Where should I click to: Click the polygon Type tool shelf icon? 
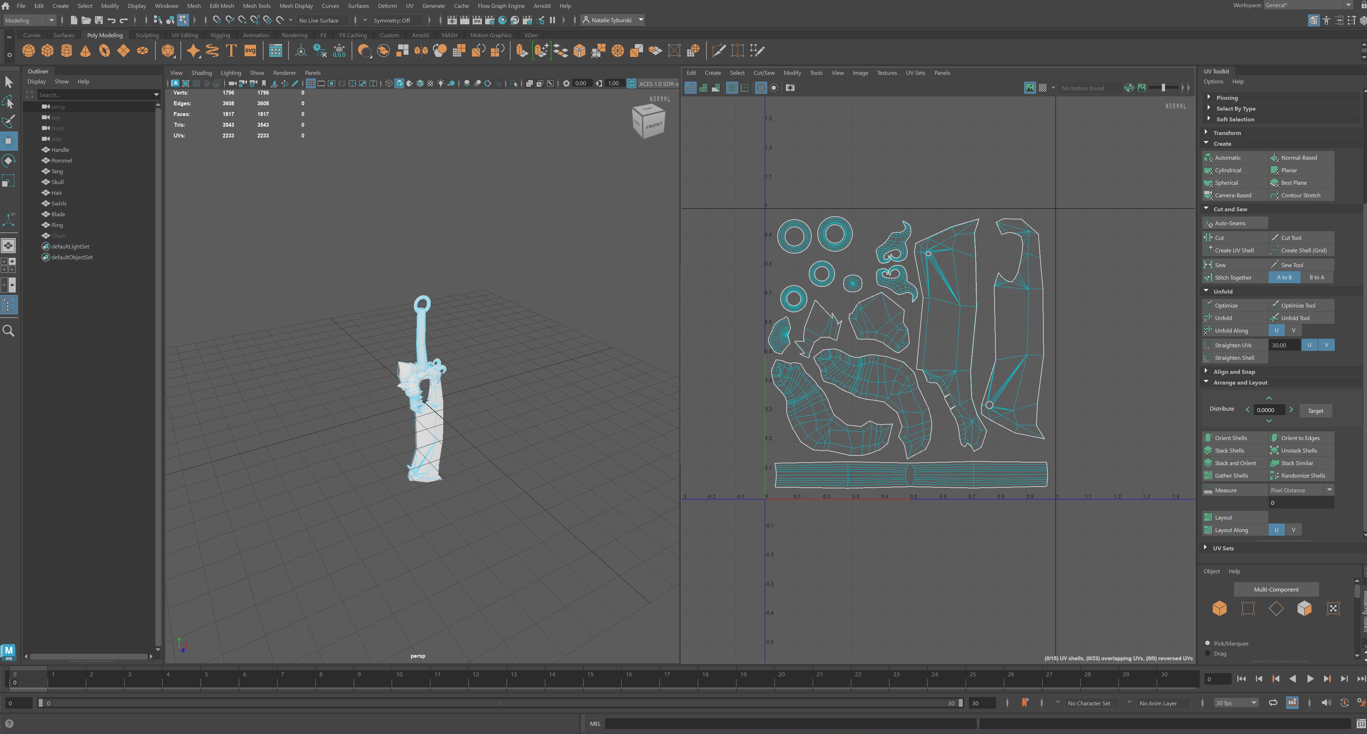pyautogui.click(x=231, y=50)
